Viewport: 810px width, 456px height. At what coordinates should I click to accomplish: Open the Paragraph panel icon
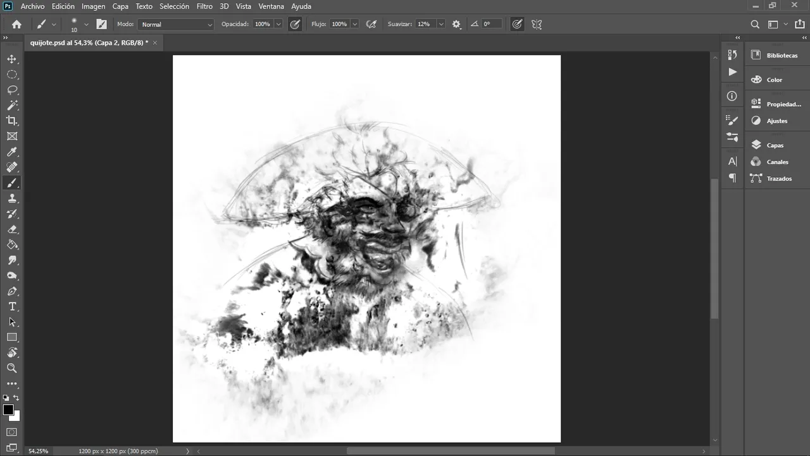(x=732, y=178)
